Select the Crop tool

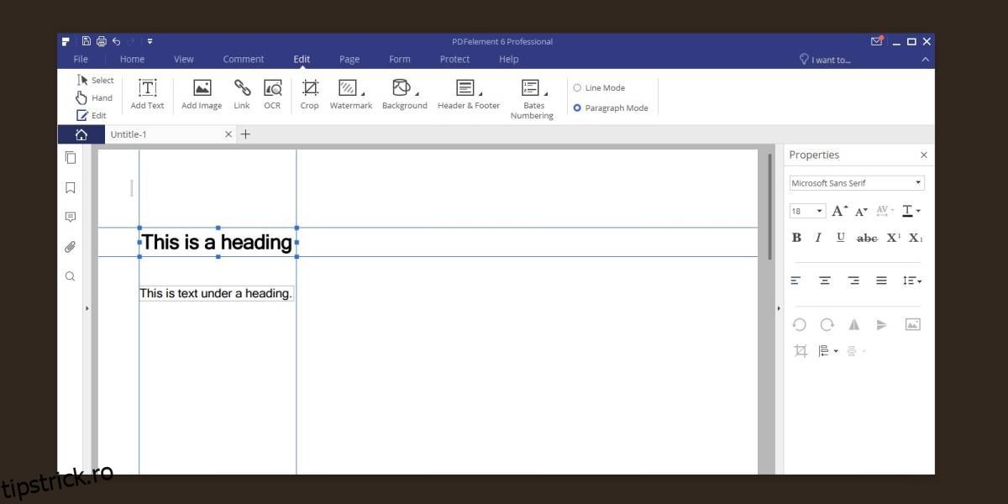click(310, 94)
